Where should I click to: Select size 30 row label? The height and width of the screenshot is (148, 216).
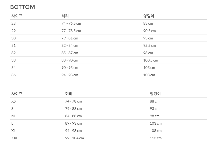13,38
